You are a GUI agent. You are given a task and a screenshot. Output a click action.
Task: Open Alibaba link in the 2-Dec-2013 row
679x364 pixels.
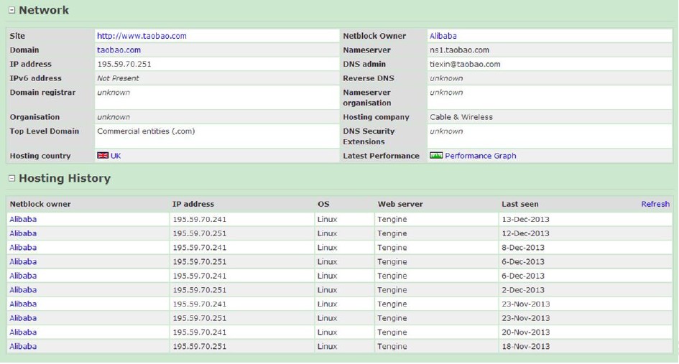[23, 290]
